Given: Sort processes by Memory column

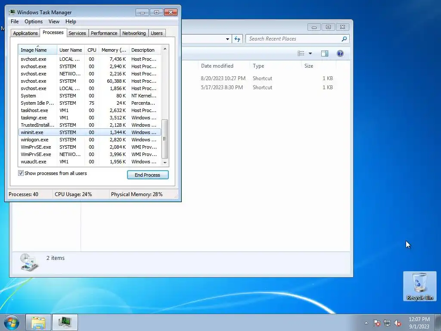Looking at the screenshot, I should (x=114, y=50).
